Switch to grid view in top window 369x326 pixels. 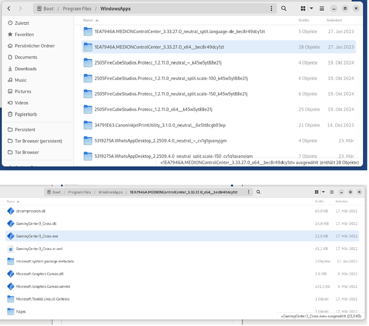tap(303, 9)
